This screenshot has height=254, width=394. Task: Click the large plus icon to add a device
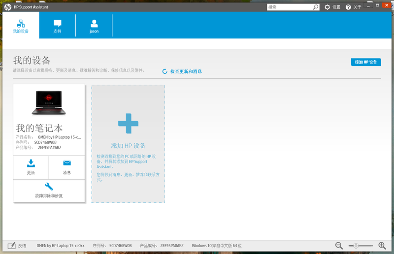128,124
